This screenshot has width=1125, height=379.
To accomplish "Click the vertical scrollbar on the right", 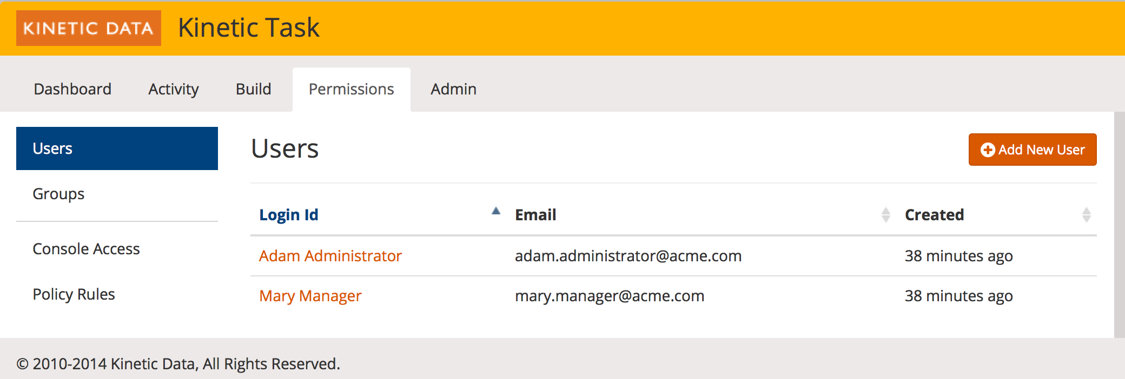I will (x=1120, y=225).
